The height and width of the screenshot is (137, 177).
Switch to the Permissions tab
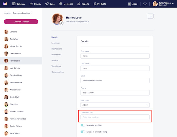click(56, 55)
